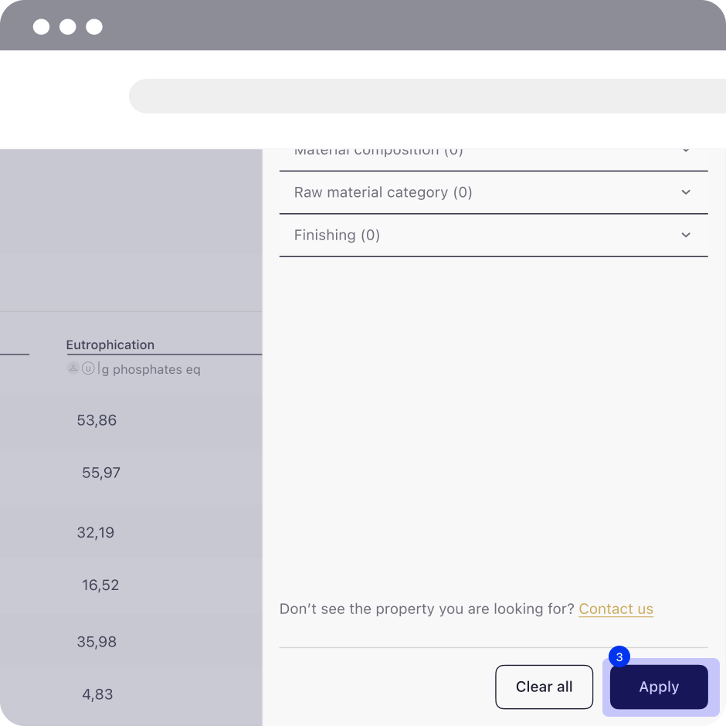
Task: Sort by the Eutrophication column header
Action: point(110,345)
